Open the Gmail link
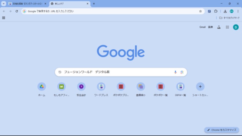 202,27
